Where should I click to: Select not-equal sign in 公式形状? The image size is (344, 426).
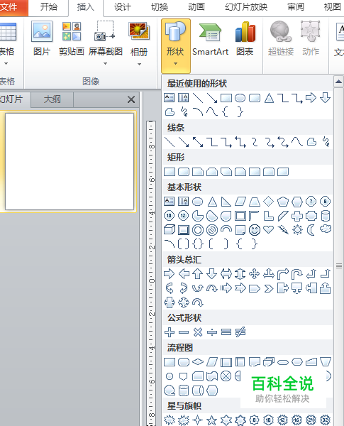240,332
